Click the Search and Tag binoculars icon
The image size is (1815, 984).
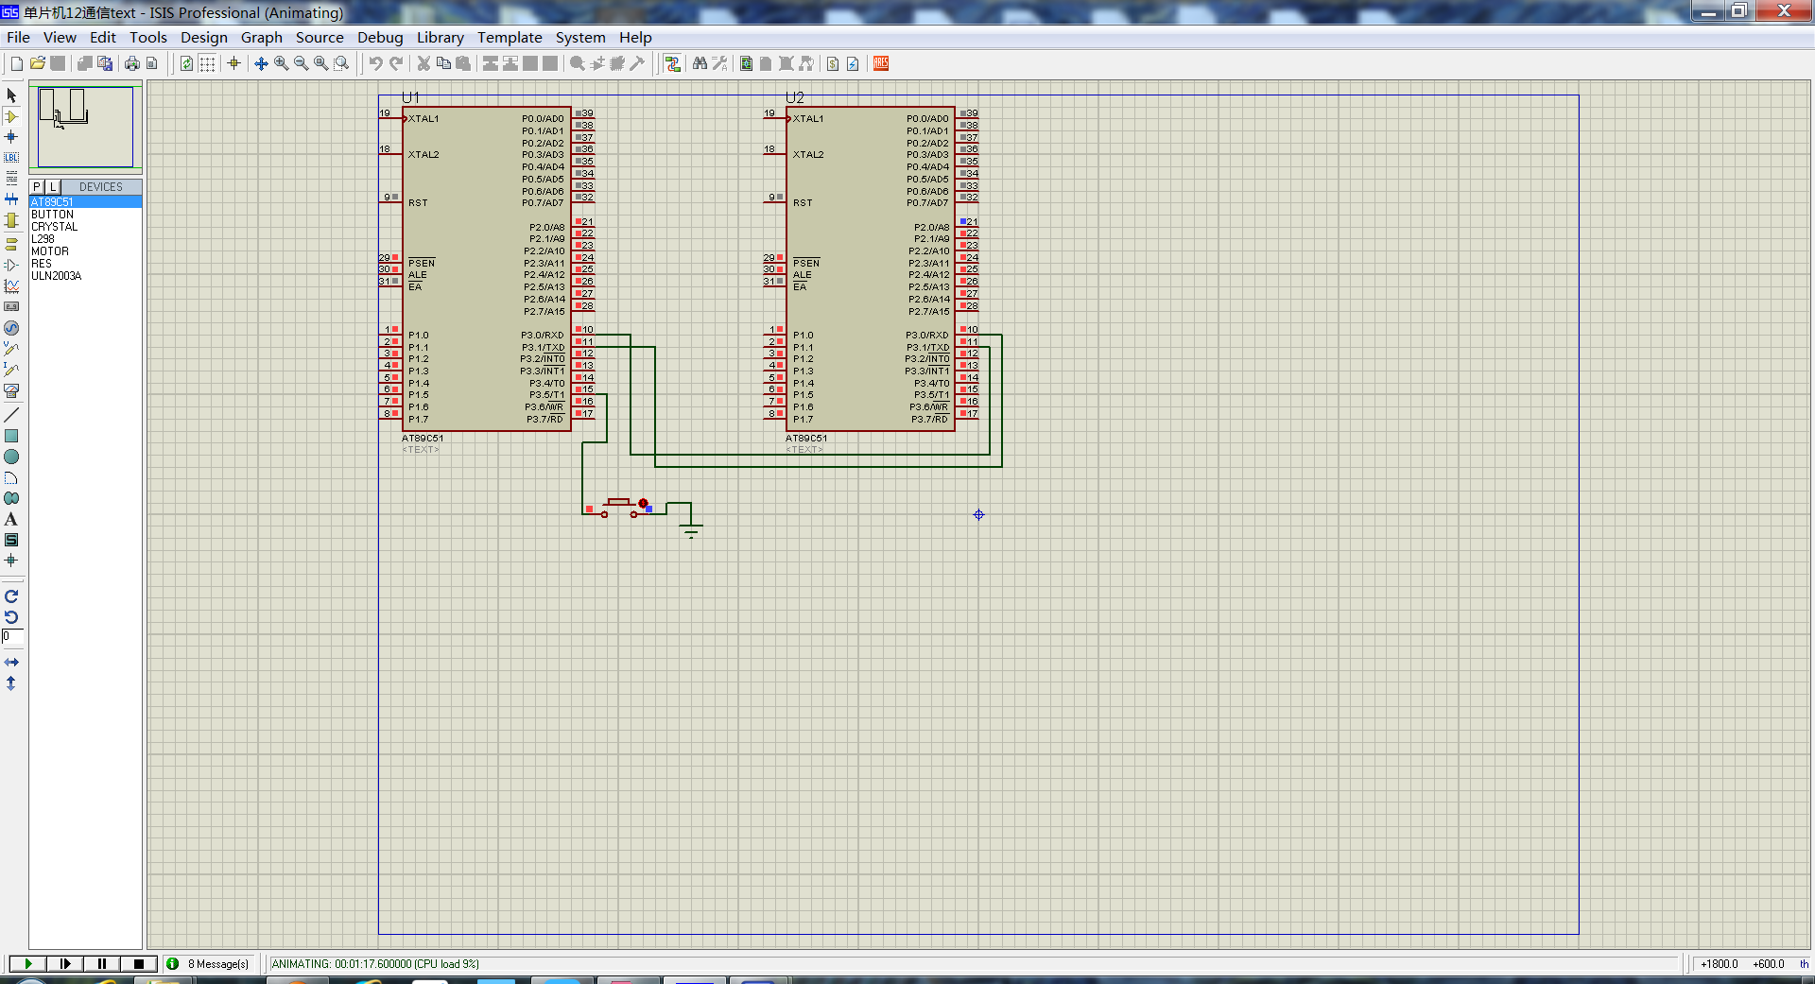click(700, 63)
